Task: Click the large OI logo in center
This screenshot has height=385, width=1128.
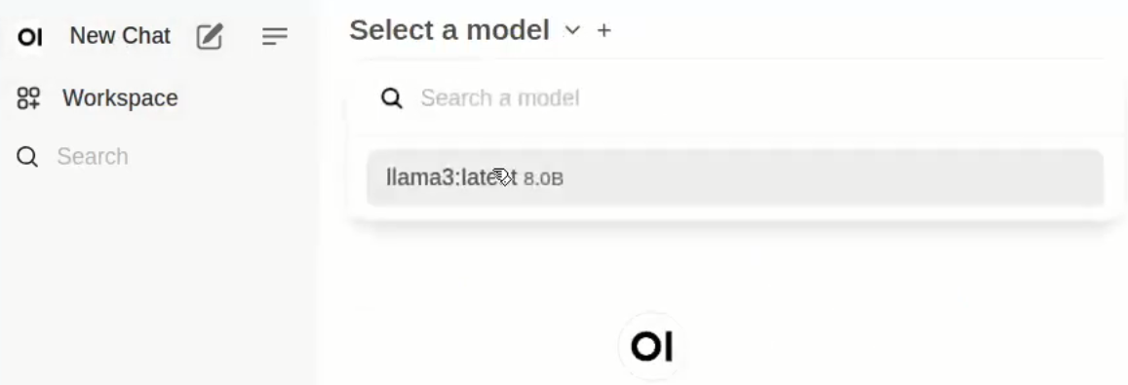Action: pos(651,347)
